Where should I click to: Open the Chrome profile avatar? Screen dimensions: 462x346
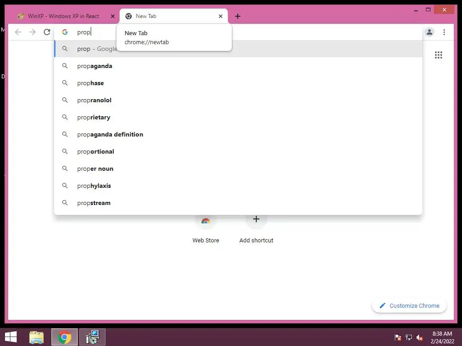pyautogui.click(x=430, y=32)
